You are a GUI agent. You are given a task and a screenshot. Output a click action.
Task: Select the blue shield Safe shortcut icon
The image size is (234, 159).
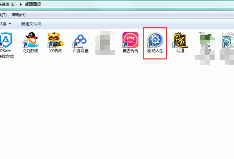(x=6, y=40)
